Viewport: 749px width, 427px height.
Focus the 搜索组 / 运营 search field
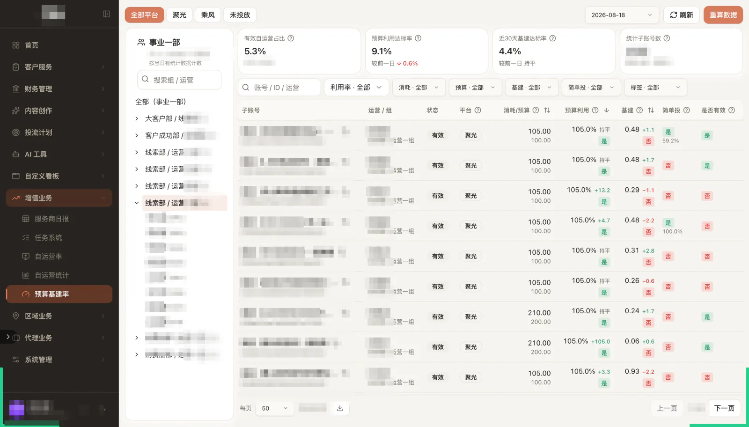click(x=179, y=80)
